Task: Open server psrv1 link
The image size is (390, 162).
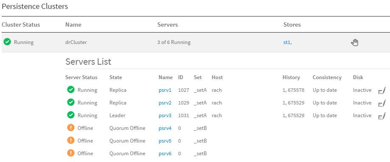Action: point(165,90)
